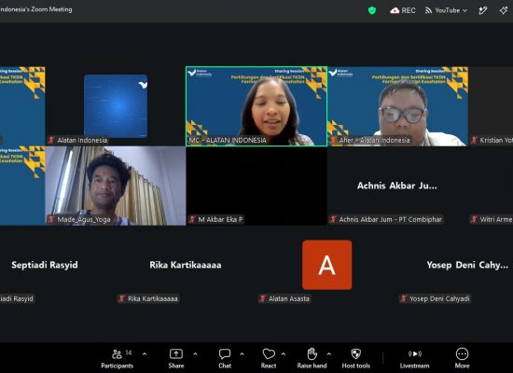
Task: Click muted mic icon beside Made_Agus_Yoga
Action: [51, 219]
